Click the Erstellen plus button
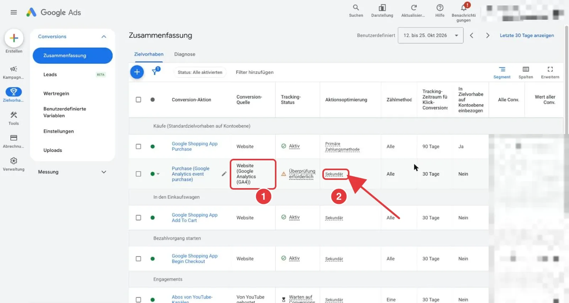This screenshot has width=569, height=303. tap(14, 38)
